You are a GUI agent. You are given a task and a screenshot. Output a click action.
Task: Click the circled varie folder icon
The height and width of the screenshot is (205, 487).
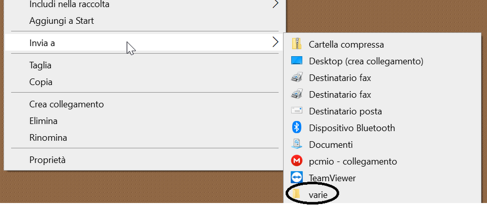[x=297, y=194]
